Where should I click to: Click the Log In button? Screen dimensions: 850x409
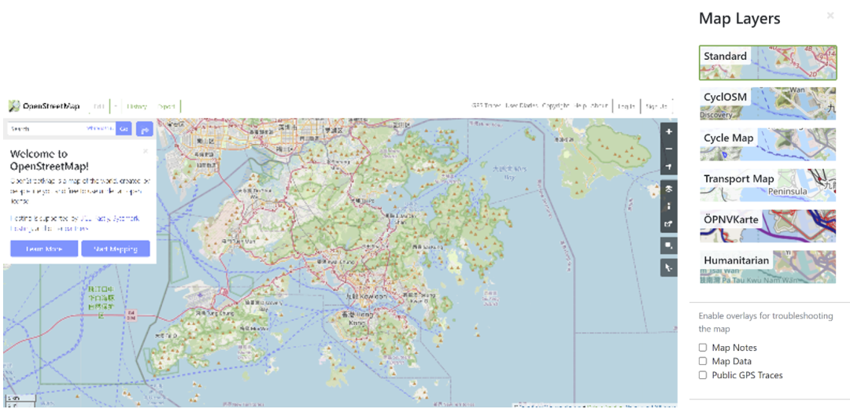(626, 106)
